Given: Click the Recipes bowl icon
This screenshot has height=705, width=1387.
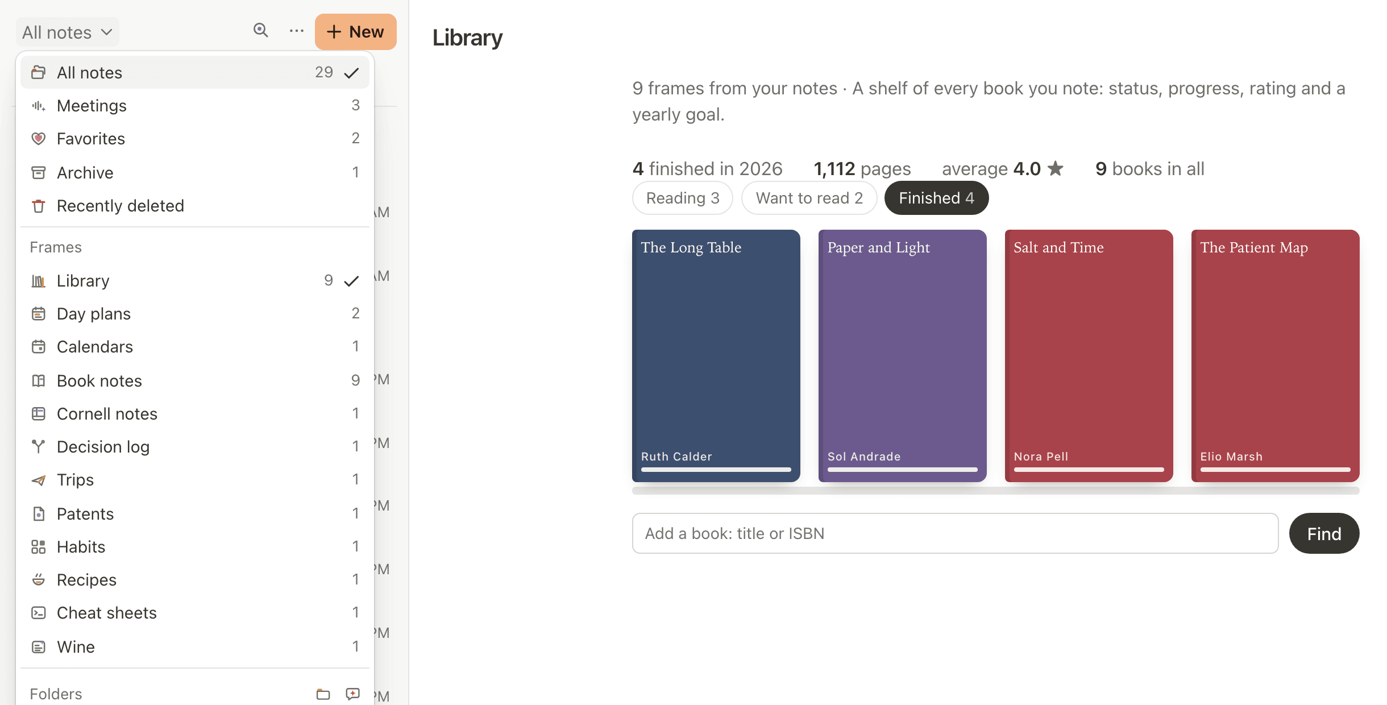Looking at the screenshot, I should (38, 580).
